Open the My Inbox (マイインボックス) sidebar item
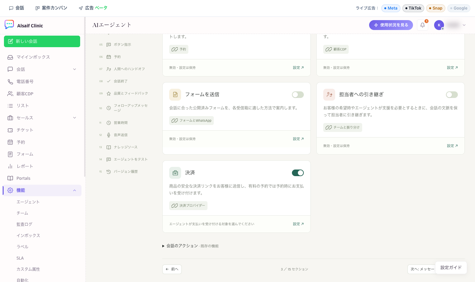Screen dimensions: 475x282 point(42,57)
